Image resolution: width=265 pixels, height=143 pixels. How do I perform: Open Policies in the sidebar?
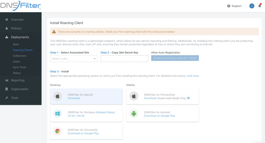point(16,28)
